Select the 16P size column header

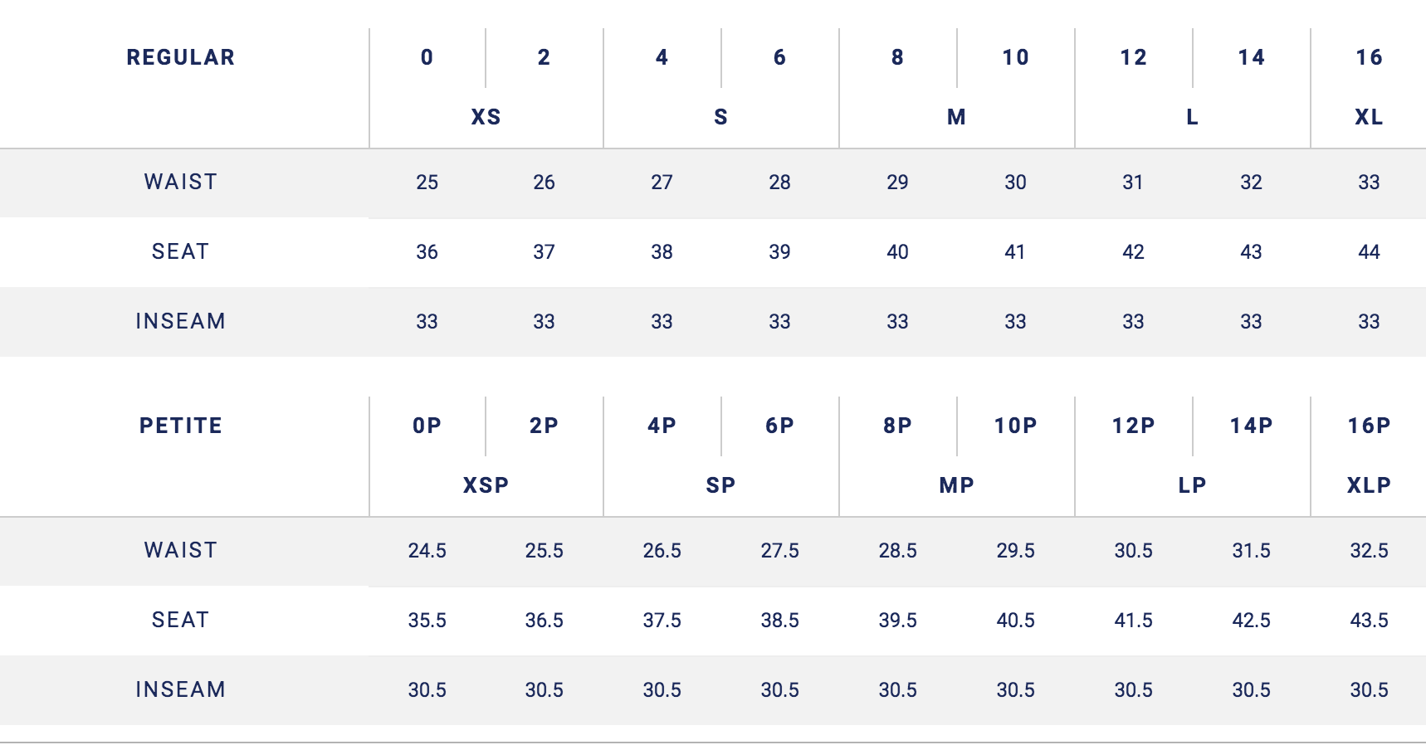click(x=1368, y=426)
